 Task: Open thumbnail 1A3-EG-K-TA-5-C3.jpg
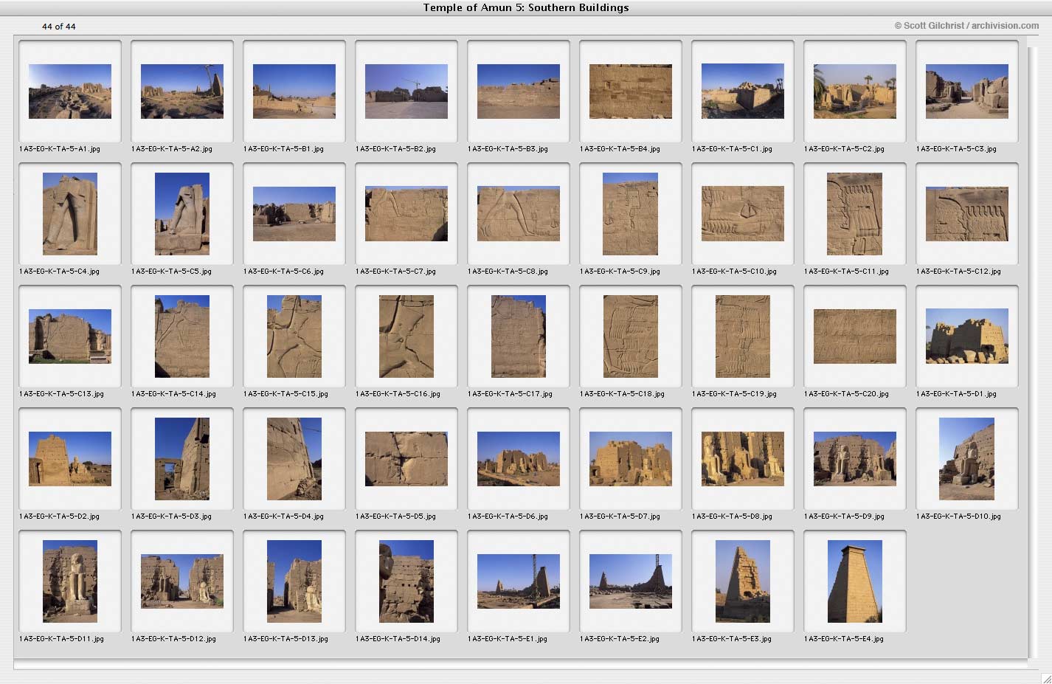pyautogui.click(x=967, y=91)
